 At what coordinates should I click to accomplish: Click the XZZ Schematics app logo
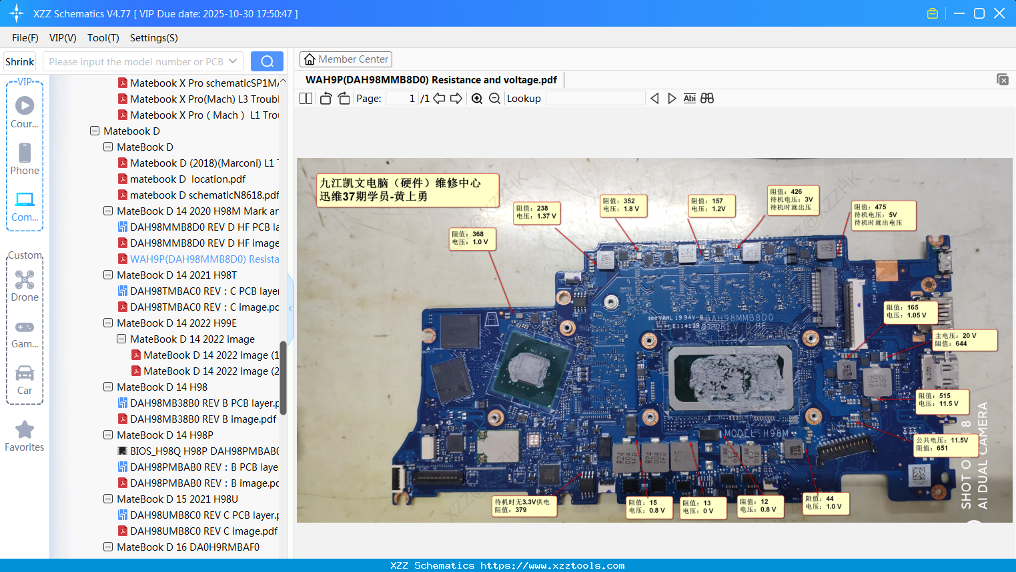(x=17, y=13)
